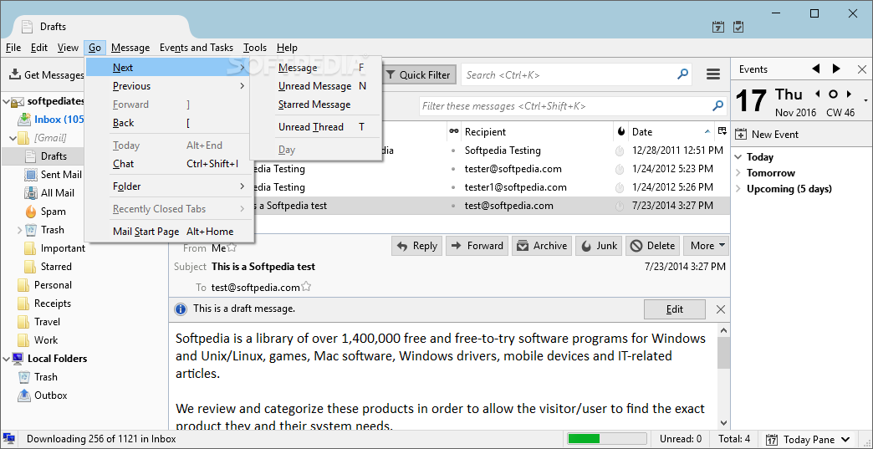Click the Forward message button
The image size is (873, 449).
pos(477,245)
